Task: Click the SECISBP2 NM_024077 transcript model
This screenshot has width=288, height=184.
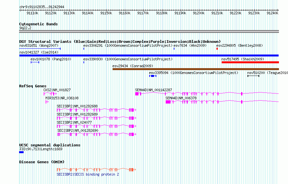Action: [x=96, y=126]
